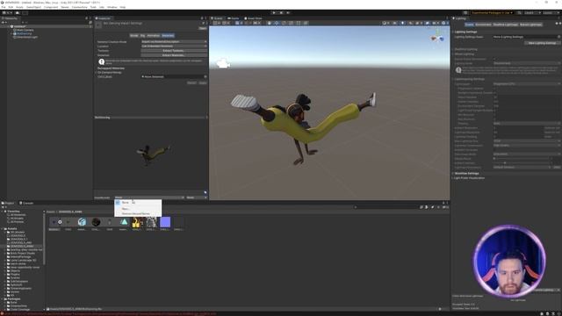
Task: Click the Pause button in the top toolbar
Action: [x=281, y=12]
